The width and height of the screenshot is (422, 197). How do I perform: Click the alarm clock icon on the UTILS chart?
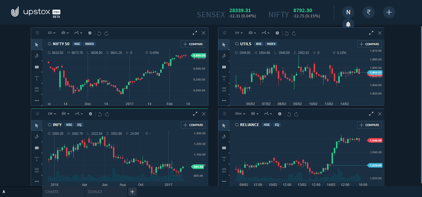pos(224,33)
